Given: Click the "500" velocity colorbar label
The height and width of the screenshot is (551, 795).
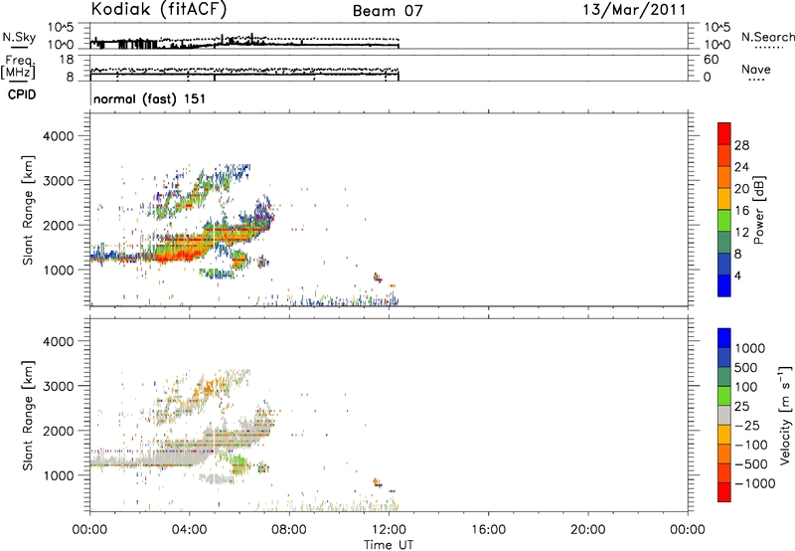Looking at the screenshot, I should point(748,368).
